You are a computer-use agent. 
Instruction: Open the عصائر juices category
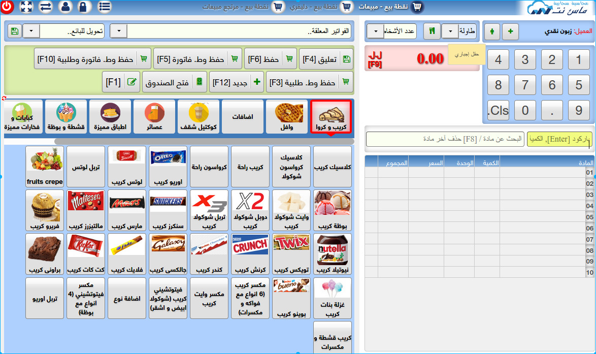154,117
